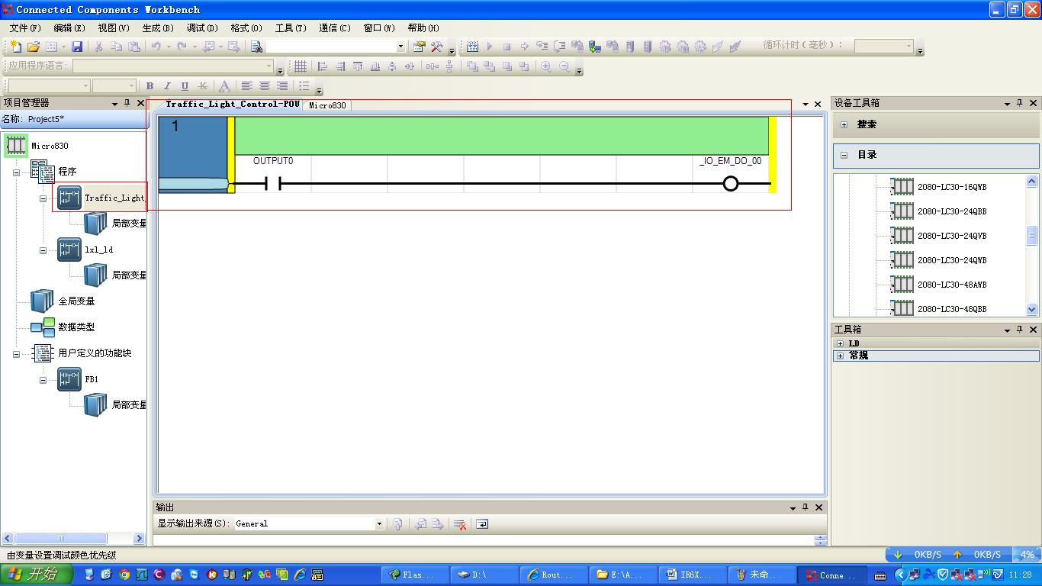Screen dimensions: 1042x586
Task: Open the 调试 (Debug) menu
Action: (x=201, y=28)
